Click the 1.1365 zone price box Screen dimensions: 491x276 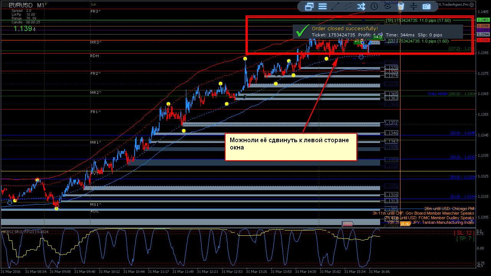391,94
